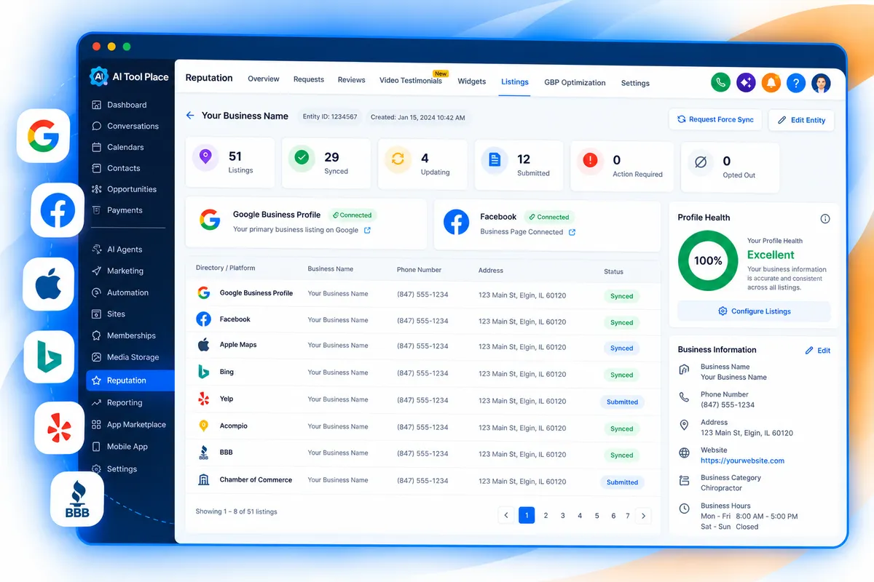Image resolution: width=874 pixels, height=582 pixels.
Task: Sort by the Status column header
Action: pos(613,271)
